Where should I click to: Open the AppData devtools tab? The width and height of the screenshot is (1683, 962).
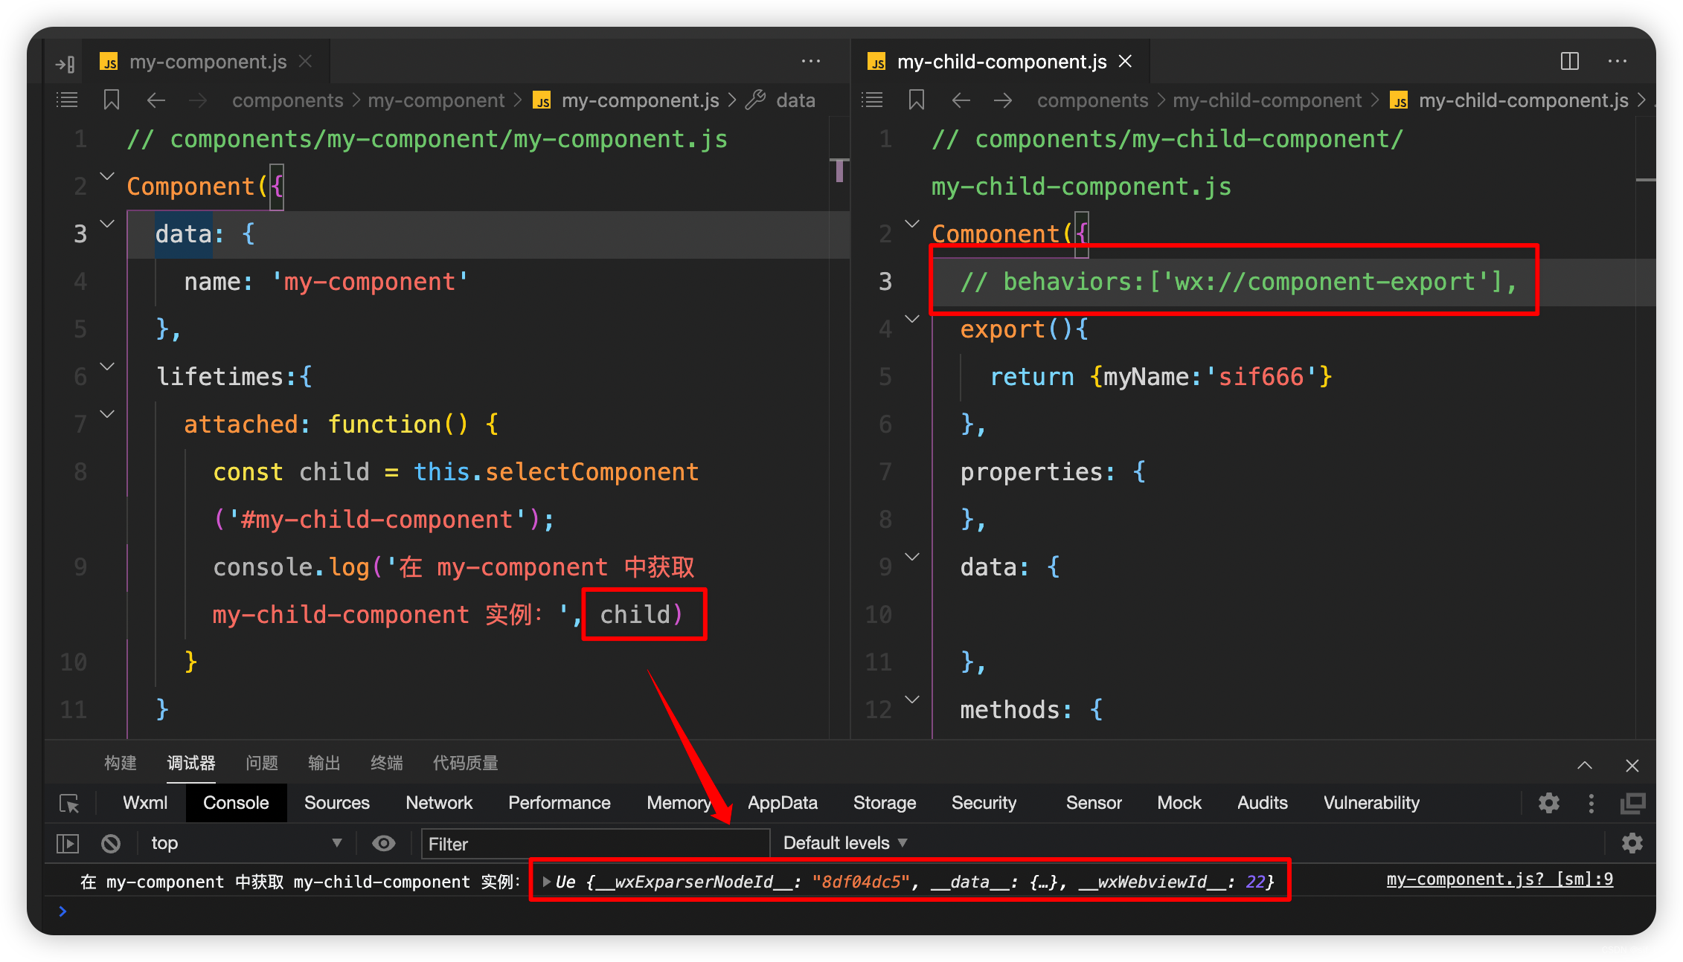(x=783, y=803)
